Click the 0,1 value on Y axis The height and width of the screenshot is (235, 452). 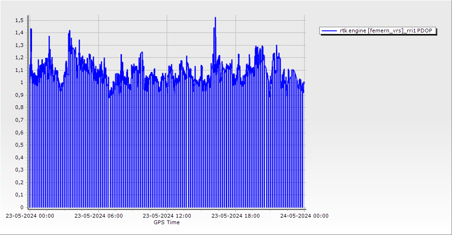(x=19, y=195)
